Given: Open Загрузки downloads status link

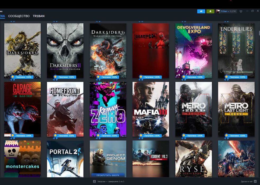Looking at the screenshot, I should click(x=111, y=182).
